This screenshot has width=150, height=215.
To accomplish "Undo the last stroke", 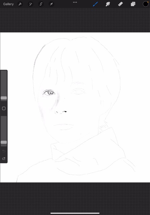I will pos(4,151).
